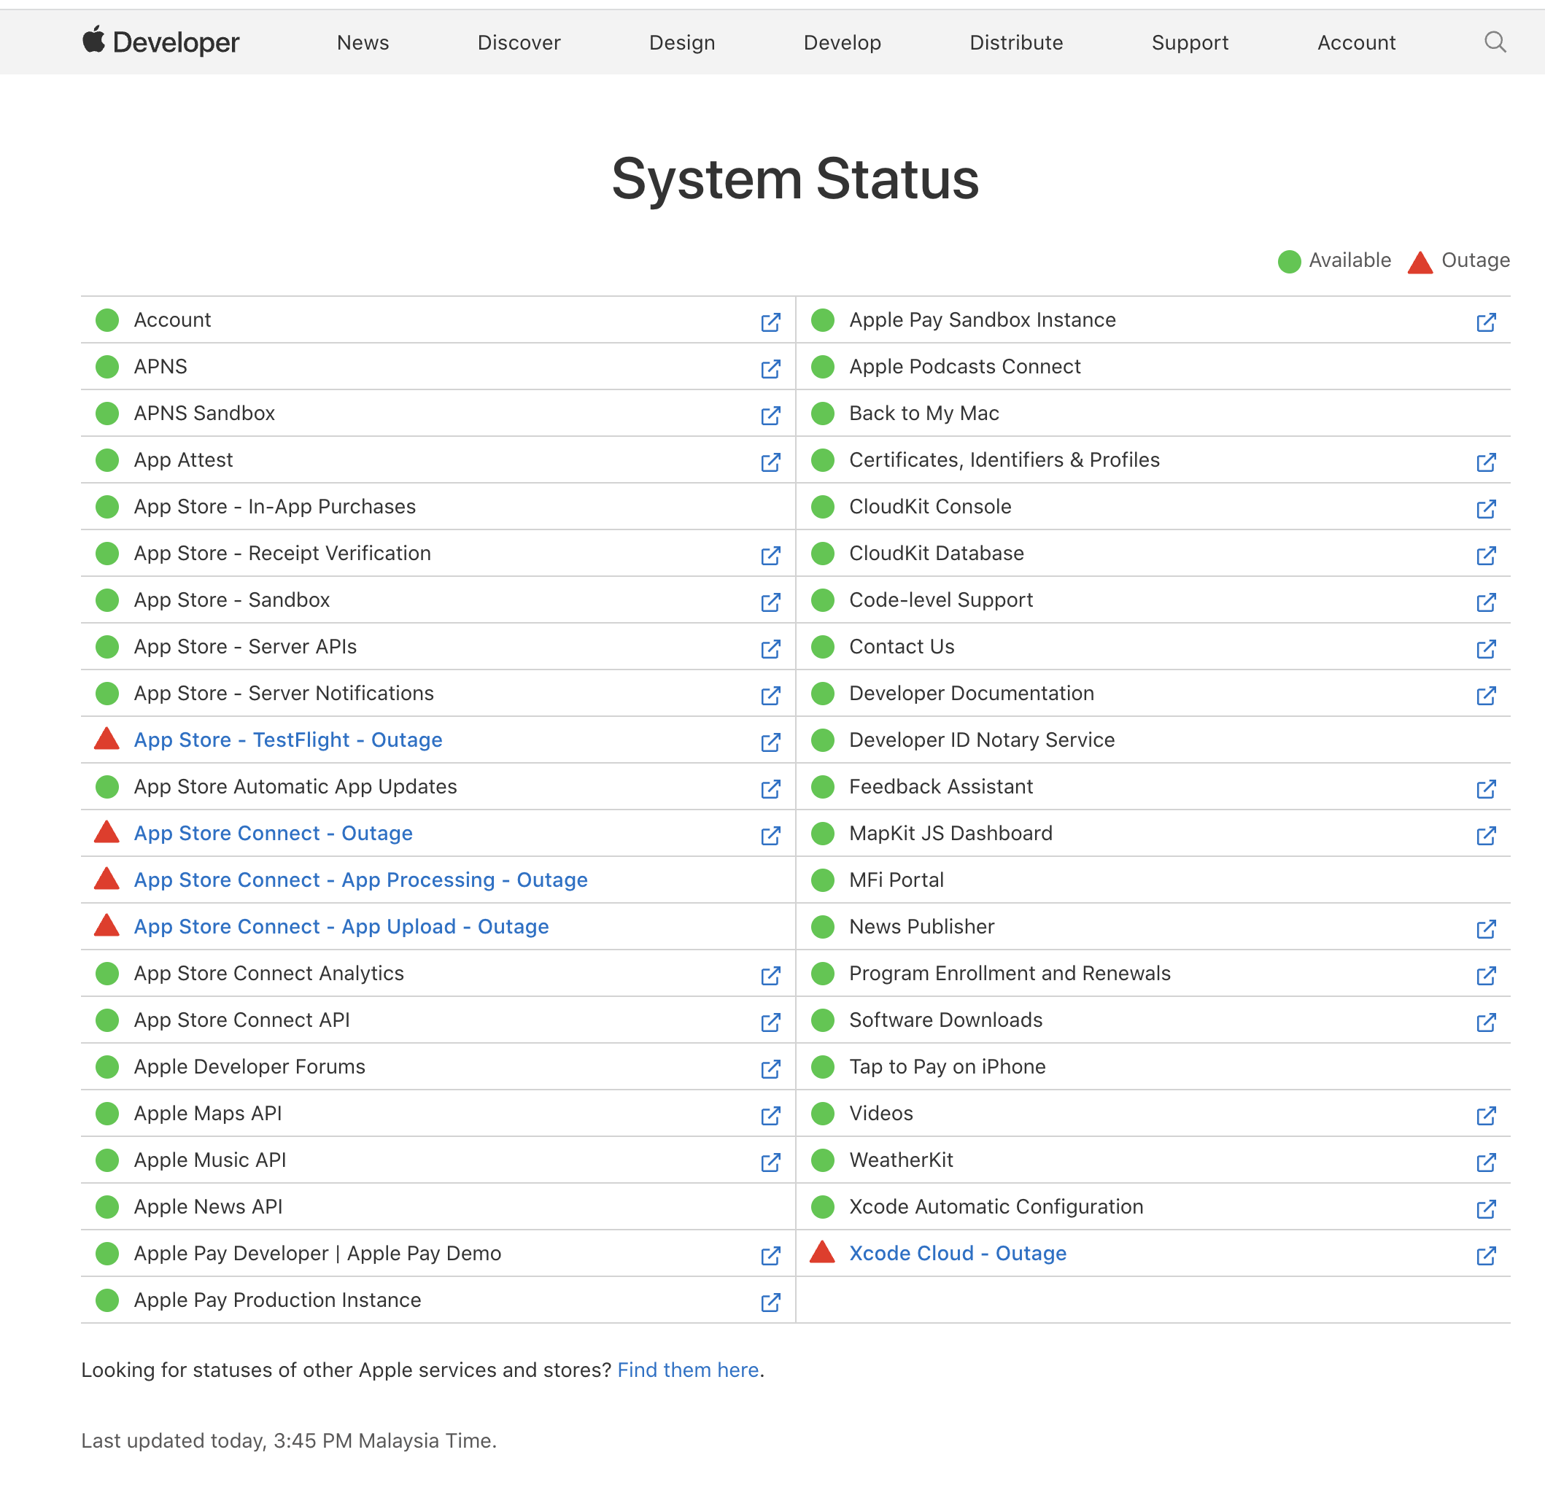
Task: Open external link for APNS status
Action: [x=771, y=368]
